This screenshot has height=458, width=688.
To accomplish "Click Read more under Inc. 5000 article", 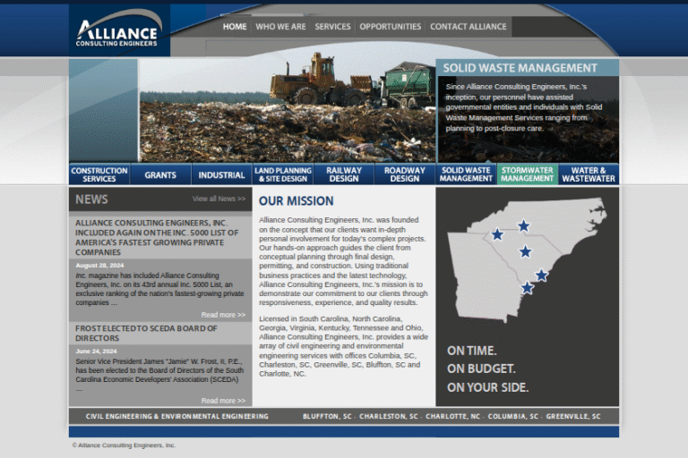I will coord(223,315).
